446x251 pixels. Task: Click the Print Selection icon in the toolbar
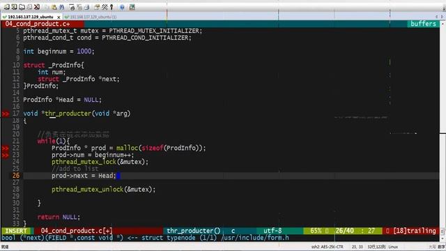point(79,7)
